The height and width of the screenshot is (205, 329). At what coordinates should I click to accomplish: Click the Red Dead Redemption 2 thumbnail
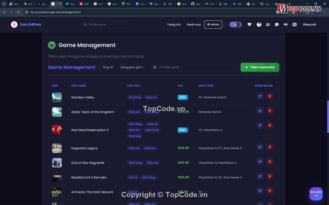click(x=57, y=130)
